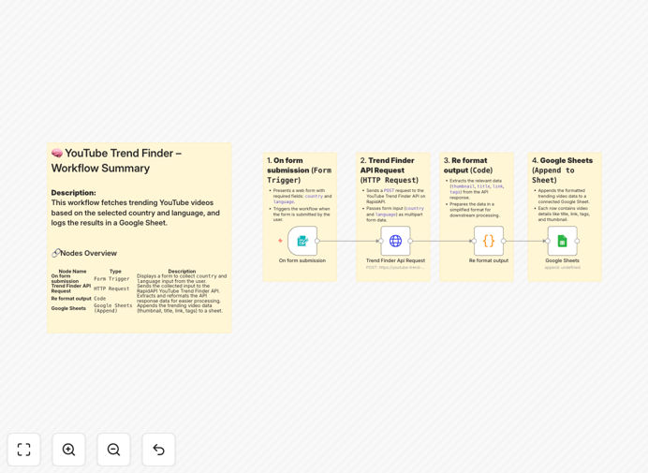The height and width of the screenshot is (473, 648).
Task: Select the Trend Finder Api Request globe node
Action: click(x=395, y=241)
